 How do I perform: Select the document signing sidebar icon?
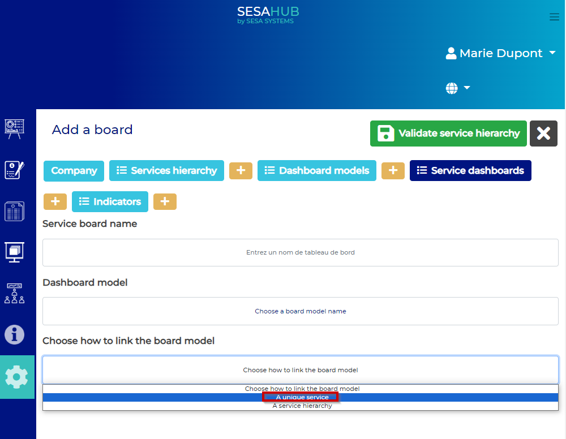tap(14, 170)
